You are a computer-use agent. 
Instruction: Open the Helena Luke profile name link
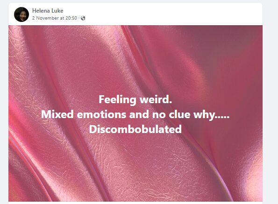pos(48,11)
